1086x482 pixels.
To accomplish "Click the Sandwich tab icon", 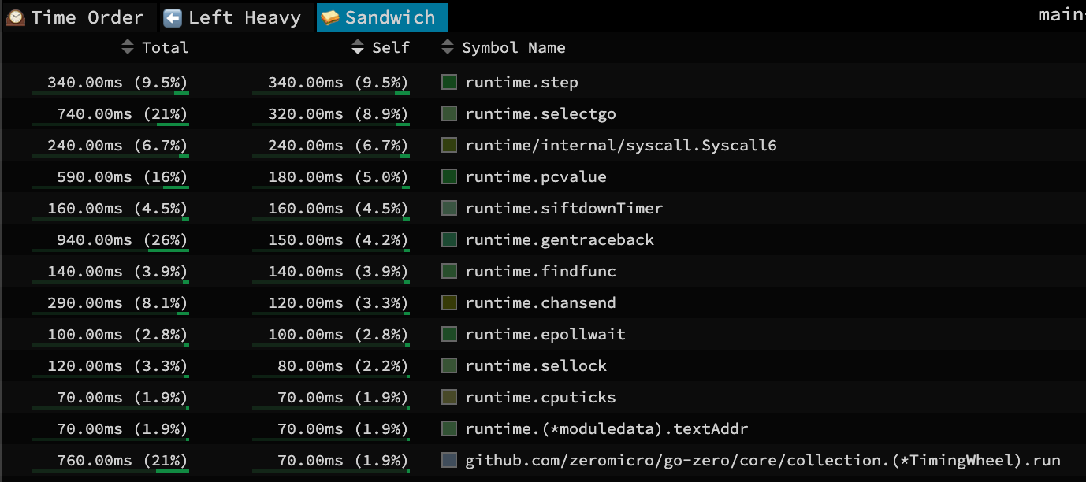I will 331,17.
